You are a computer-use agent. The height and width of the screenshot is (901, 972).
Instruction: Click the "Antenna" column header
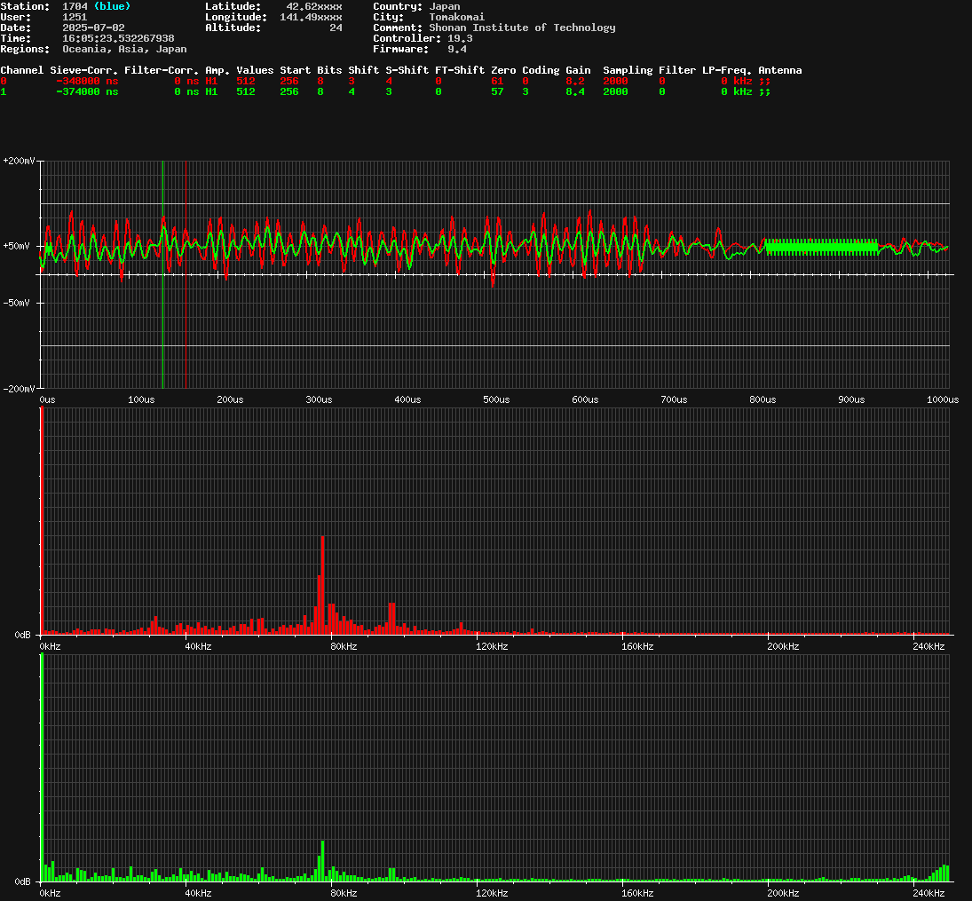pyautogui.click(x=780, y=70)
